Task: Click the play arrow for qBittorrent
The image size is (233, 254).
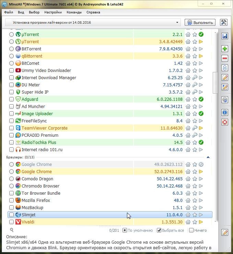Action: 201,56
